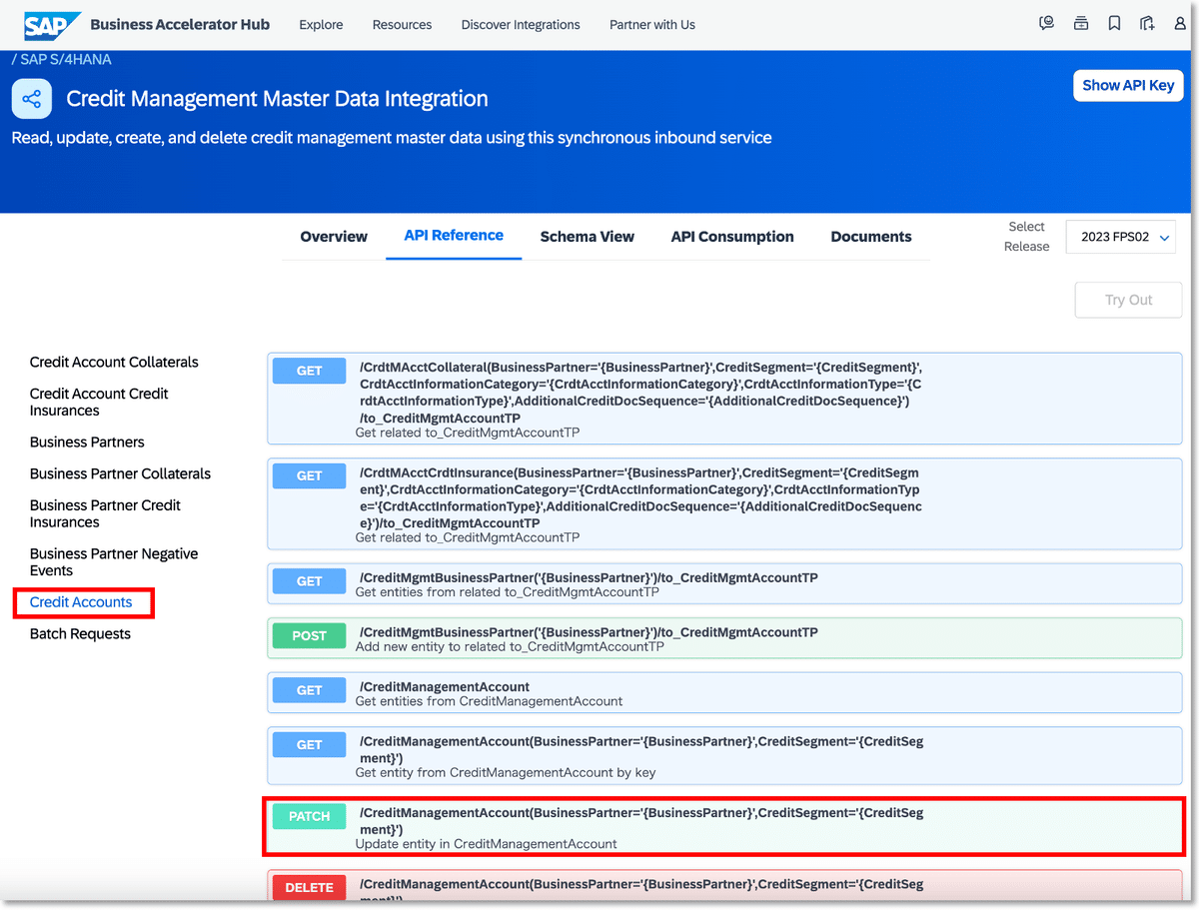
Task: Click the Credit Management Master Data Integration heading
Action: point(277,99)
